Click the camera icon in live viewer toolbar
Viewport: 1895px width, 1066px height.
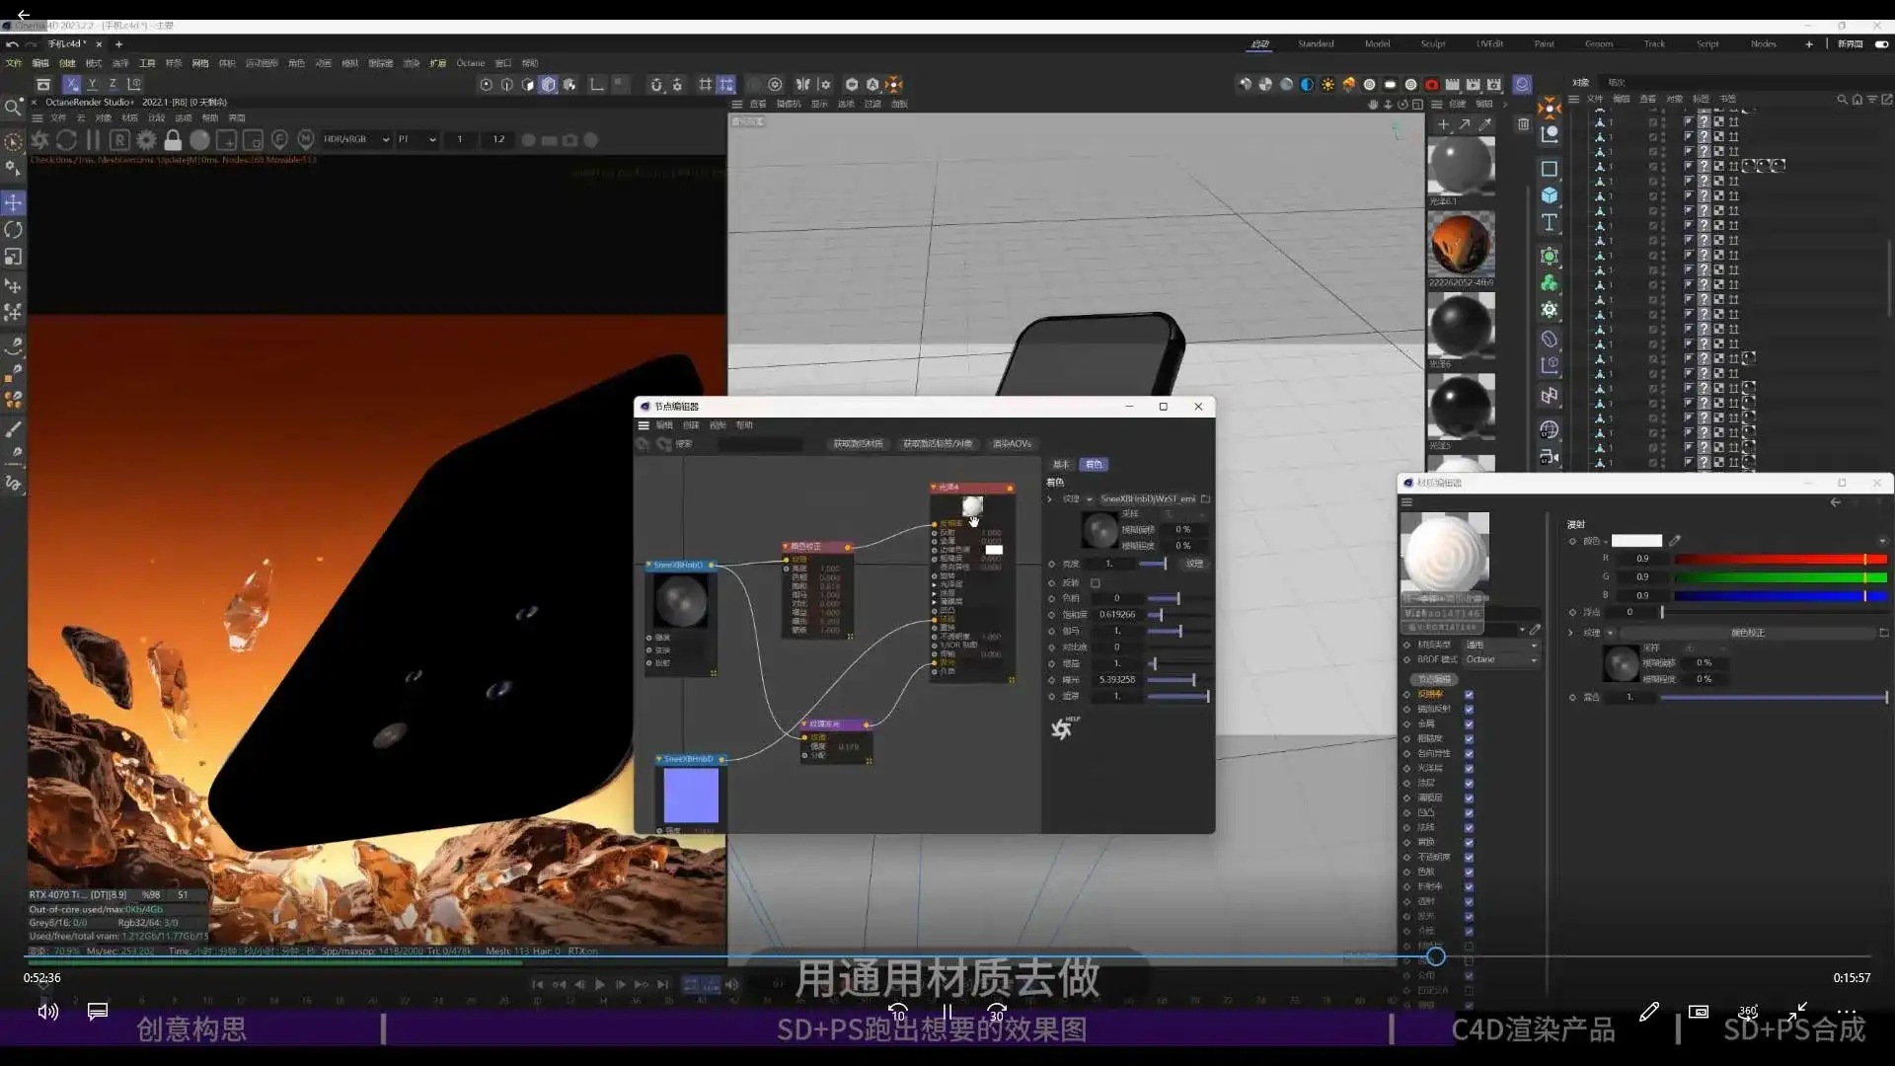click(570, 139)
